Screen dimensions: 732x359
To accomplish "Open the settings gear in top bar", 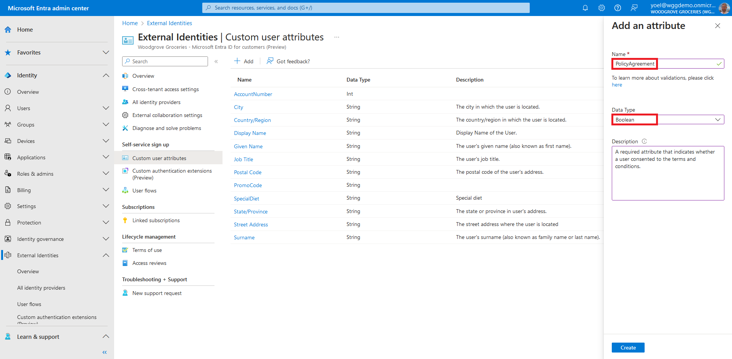I will pos(601,8).
